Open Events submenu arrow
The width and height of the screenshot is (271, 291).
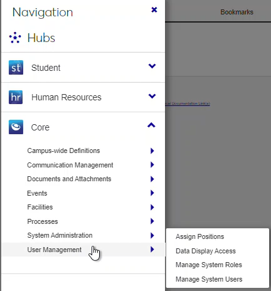152,193
